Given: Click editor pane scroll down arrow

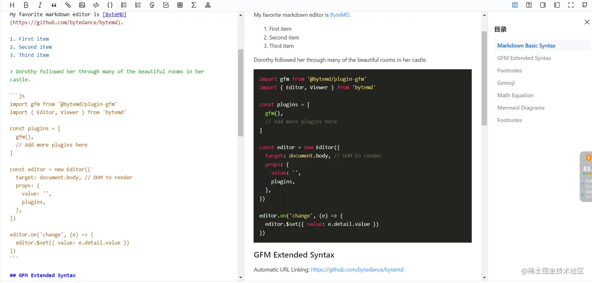Looking at the screenshot, I should point(241,278).
